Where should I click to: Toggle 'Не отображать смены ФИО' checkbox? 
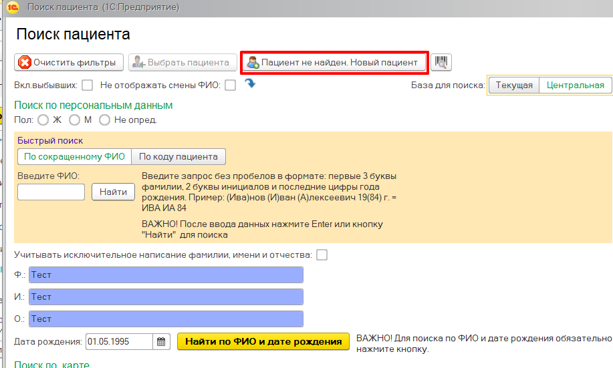pyautogui.click(x=231, y=85)
